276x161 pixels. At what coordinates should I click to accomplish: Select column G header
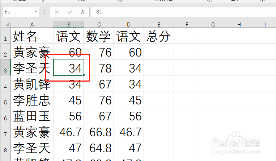(213, 24)
